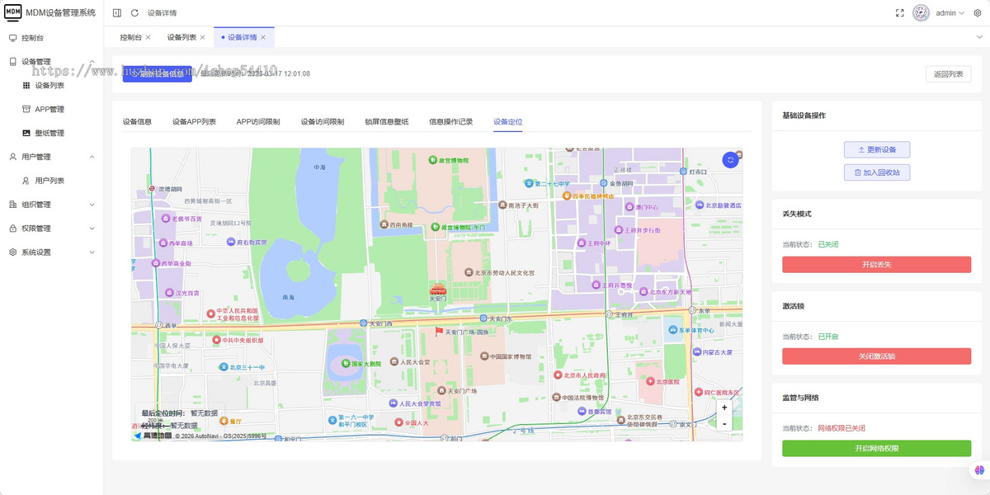
Task: Click the 北京医院 label on map
Action: tap(668, 381)
